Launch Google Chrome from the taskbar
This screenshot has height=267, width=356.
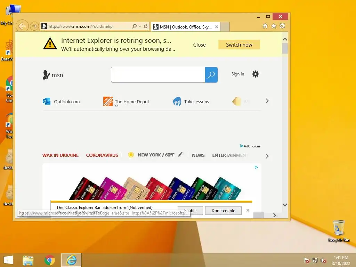tap(49, 260)
